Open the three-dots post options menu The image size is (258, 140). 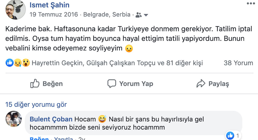coord(251,3)
